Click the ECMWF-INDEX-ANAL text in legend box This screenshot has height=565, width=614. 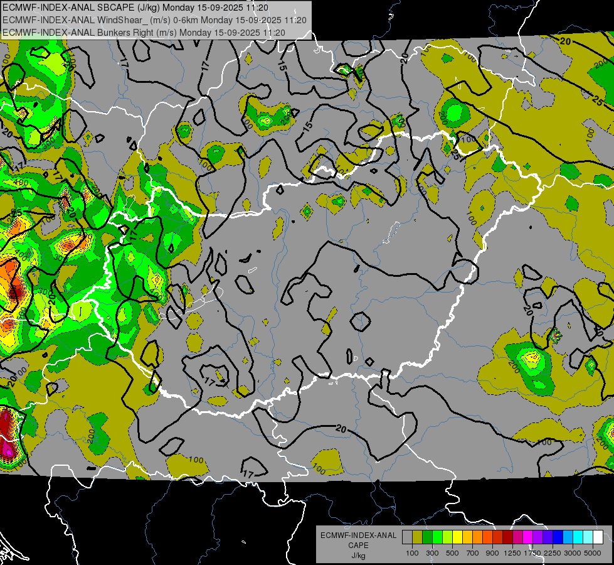(358, 535)
